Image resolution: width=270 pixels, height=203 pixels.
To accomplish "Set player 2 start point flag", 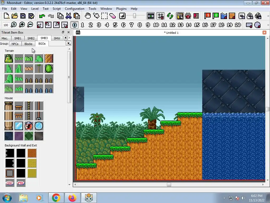I will click(216, 16).
